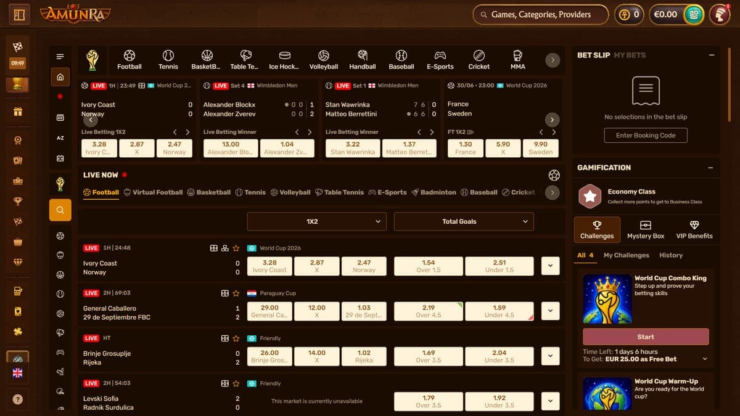Bet Over 1.5 goals at 1.54
This screenshot has height=416, width=740.
pos(428,266)
